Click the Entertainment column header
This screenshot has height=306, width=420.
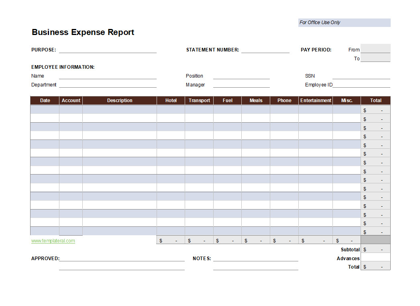(316, 101)
